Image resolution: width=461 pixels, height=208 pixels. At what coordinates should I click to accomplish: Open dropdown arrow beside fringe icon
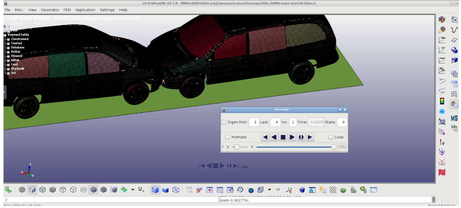click(x=133, y=190)
